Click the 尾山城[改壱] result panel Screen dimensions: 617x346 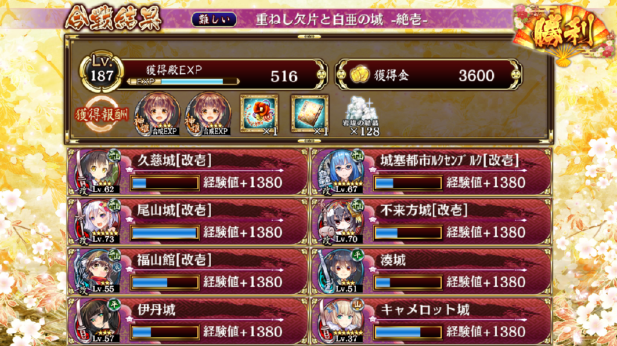click(187, 222)
